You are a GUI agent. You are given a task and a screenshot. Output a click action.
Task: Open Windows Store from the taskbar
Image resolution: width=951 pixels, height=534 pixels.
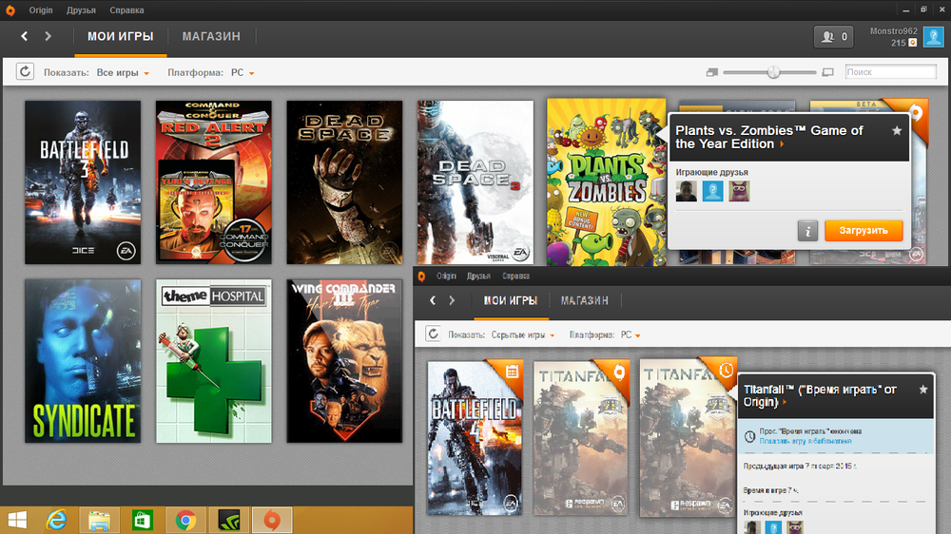(x=143, y=520)
